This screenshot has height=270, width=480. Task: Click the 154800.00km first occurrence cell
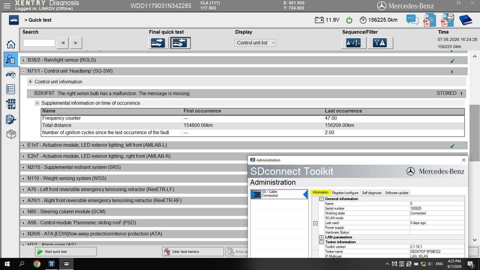pyautogui.click(x=252, y=125)
